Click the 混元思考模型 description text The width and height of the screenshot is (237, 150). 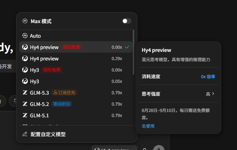(x=176, y=60)
